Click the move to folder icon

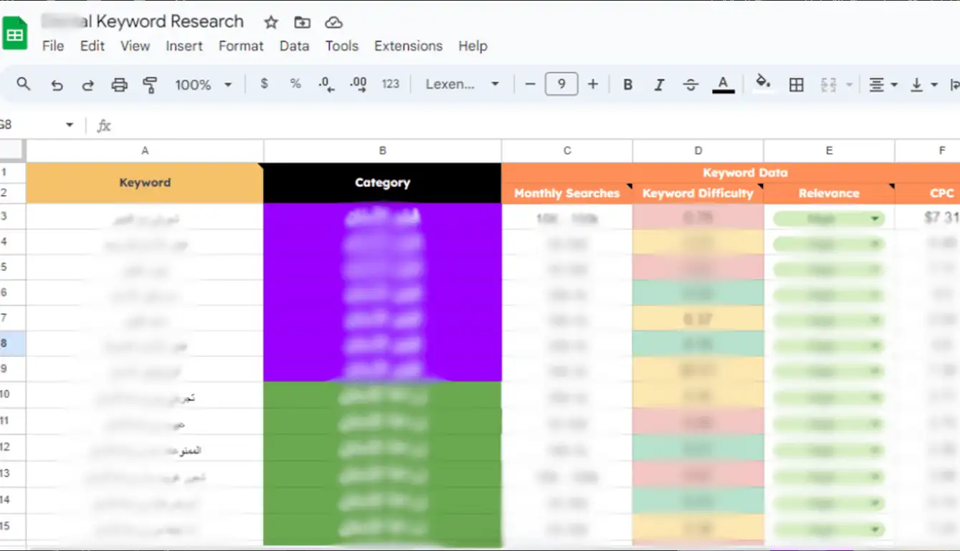click(x=303, y=22)
